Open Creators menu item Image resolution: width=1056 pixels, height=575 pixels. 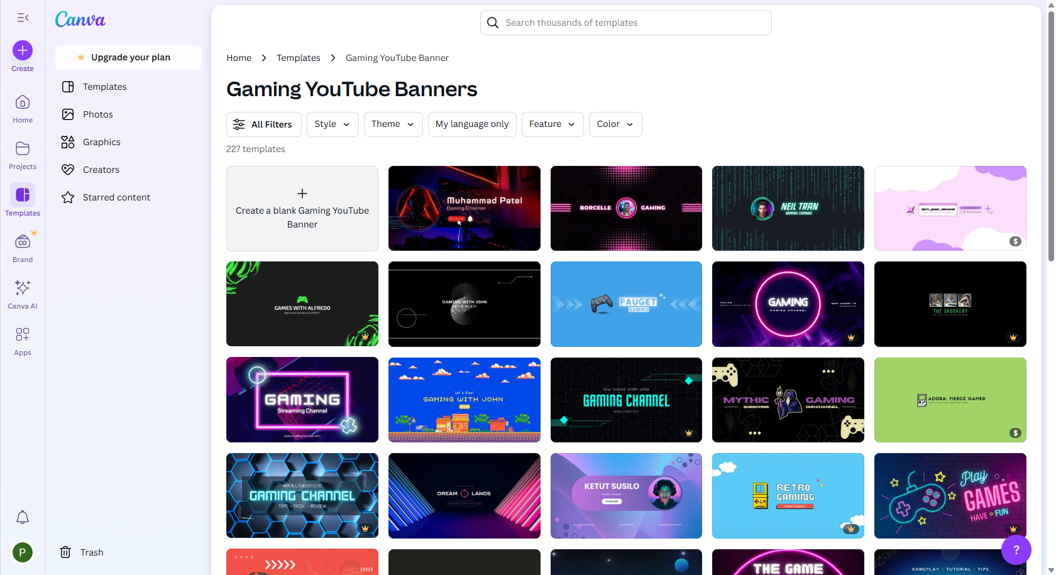(128, 170)
